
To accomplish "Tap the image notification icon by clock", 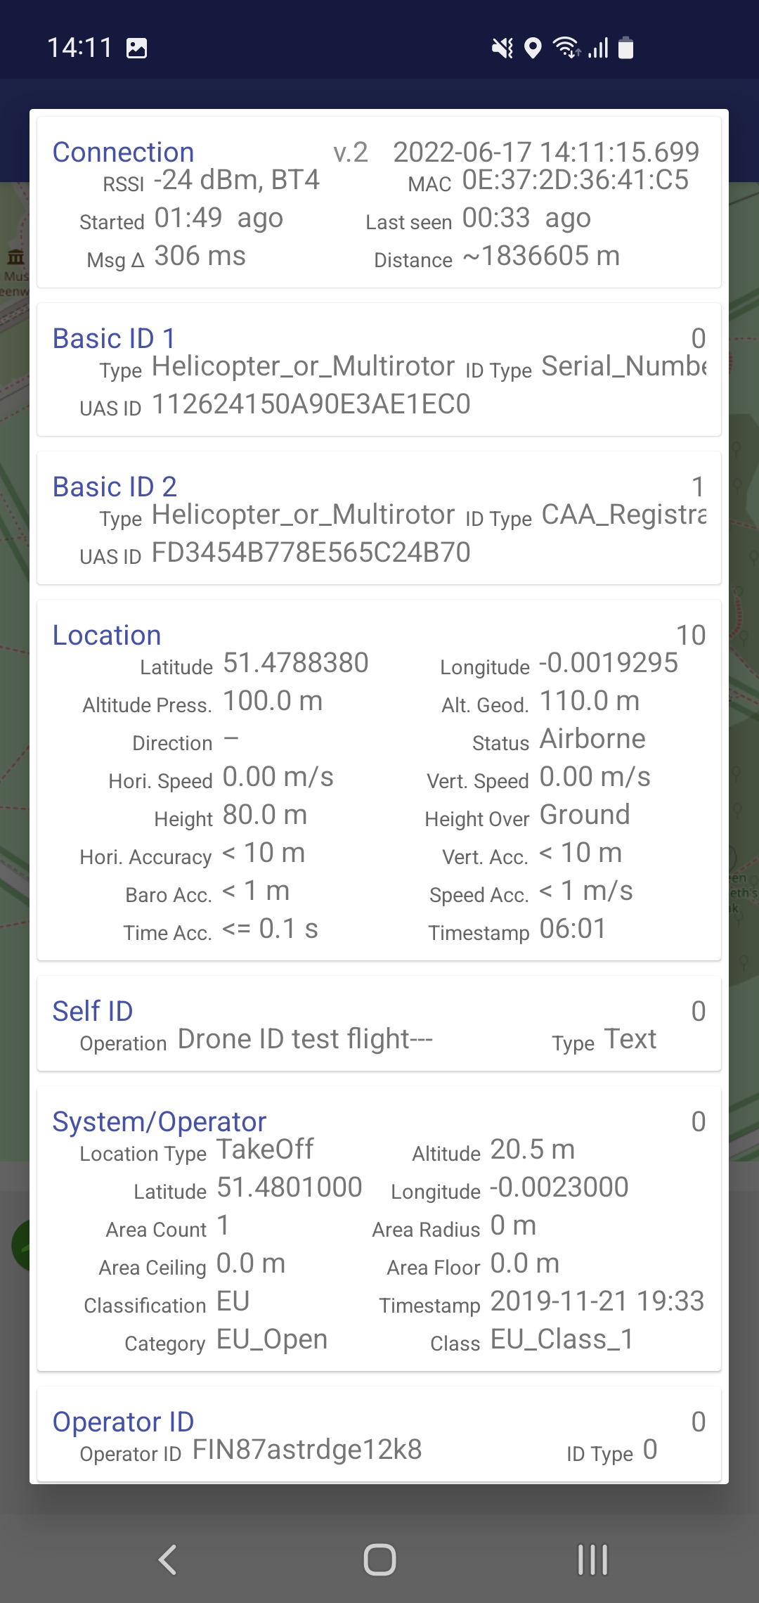I will [136, 48].
